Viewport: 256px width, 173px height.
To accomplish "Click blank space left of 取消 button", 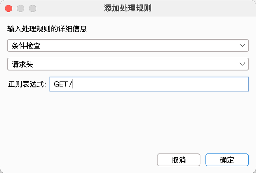I will coord(82,160).
